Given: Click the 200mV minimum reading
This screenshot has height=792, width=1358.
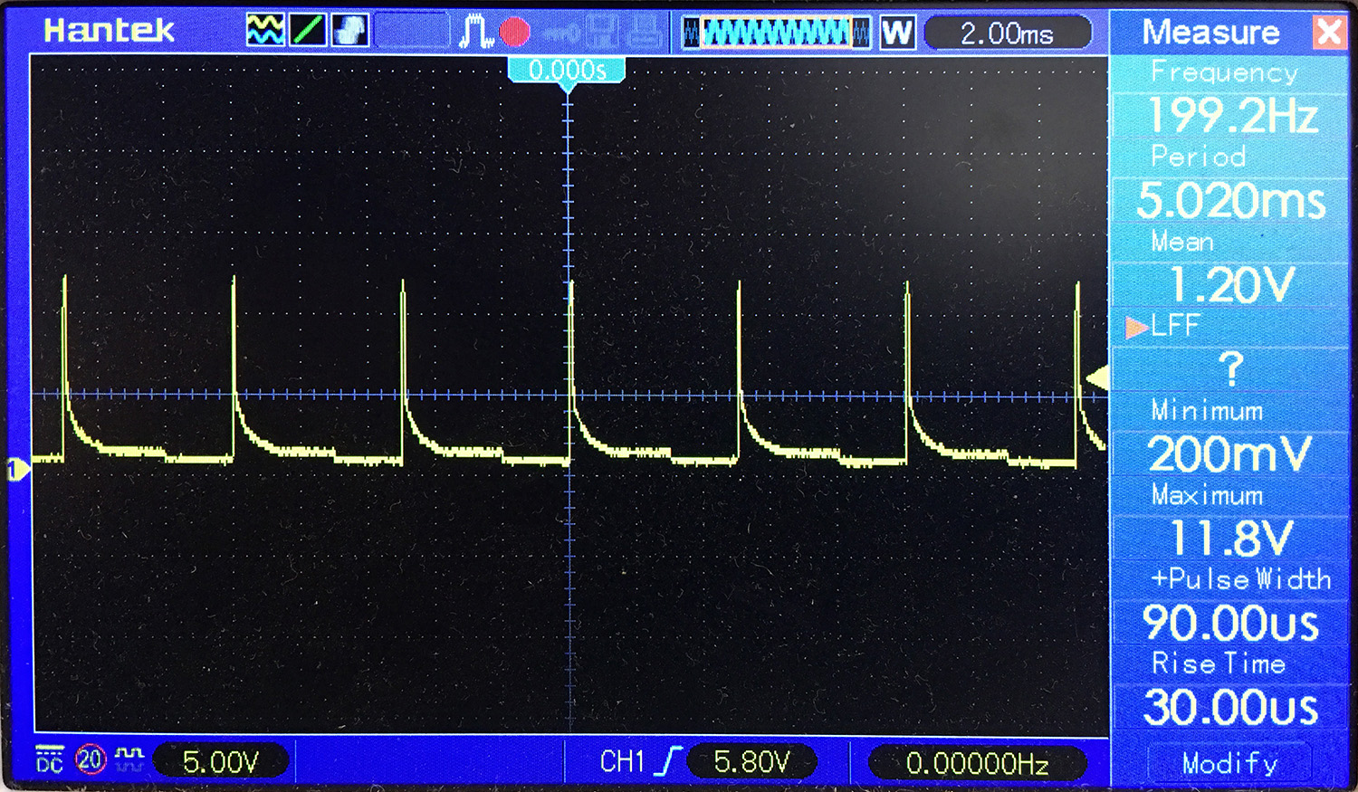Looking at the screenshot, I should click(x=1230, y=453).
